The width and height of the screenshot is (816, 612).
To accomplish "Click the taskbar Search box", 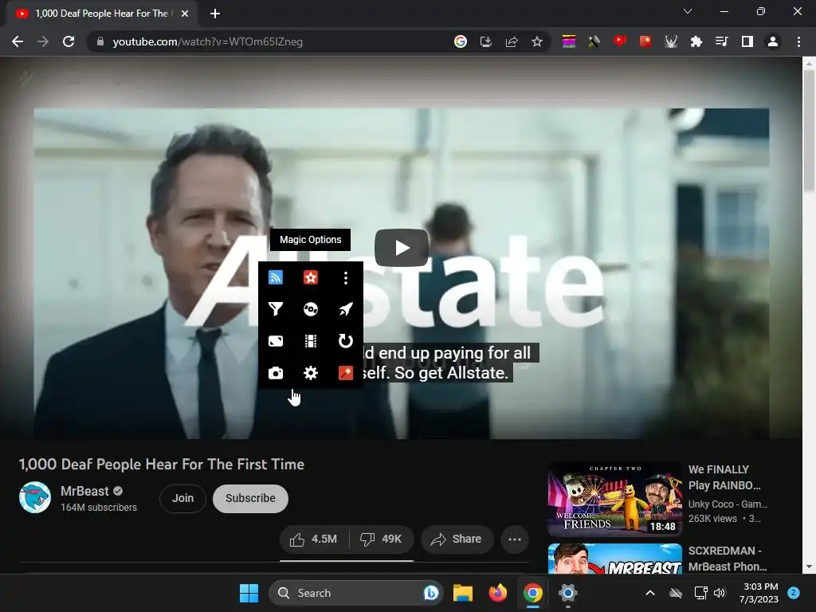I will [355, 593].
